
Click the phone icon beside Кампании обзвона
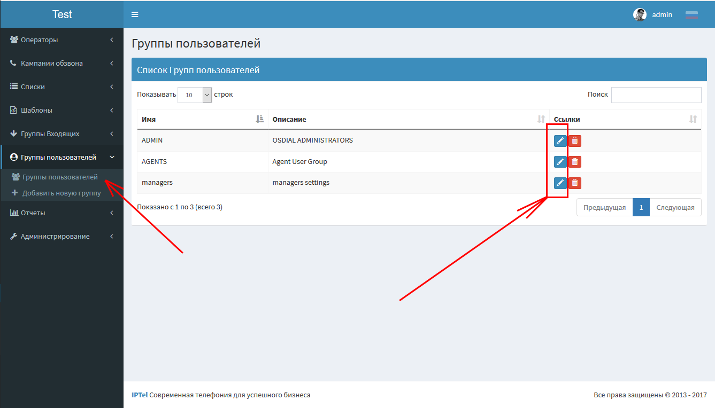[x=13, y=63]
